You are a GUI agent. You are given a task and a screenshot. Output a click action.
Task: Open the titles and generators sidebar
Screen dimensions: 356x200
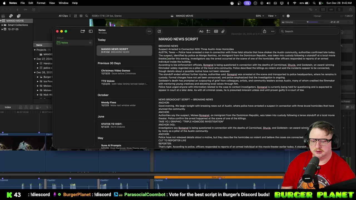19,16
